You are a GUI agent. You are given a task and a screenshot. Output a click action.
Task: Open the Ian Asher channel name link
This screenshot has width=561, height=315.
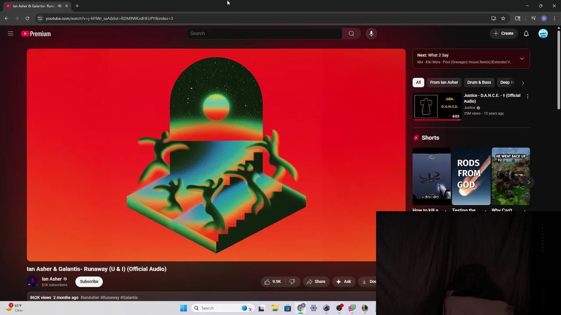click(x=52, y=279)
